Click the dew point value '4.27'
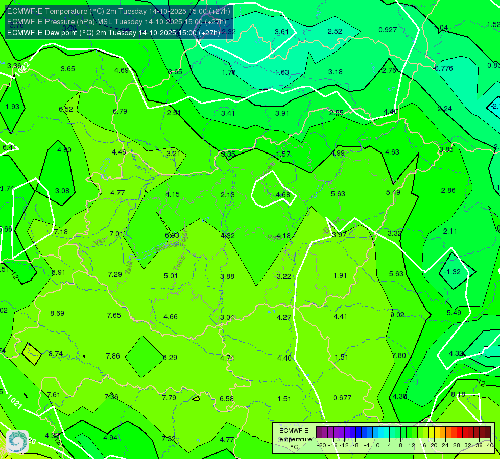Screen dimensions: 500x459 click(284, 317)
